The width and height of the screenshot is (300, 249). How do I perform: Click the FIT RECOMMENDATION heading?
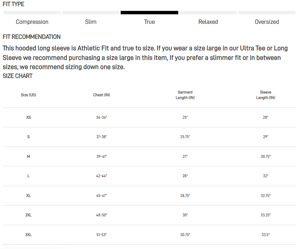click(32, 37)
